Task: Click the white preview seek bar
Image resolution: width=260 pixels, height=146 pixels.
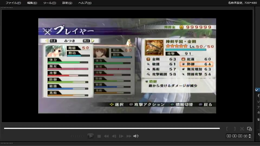Action: click(x=112, y=128)
